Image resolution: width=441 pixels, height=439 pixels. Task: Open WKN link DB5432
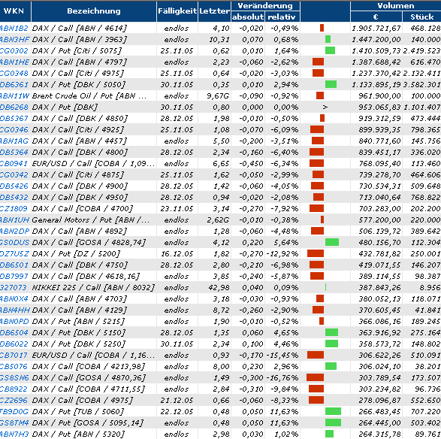click(14, 197)
